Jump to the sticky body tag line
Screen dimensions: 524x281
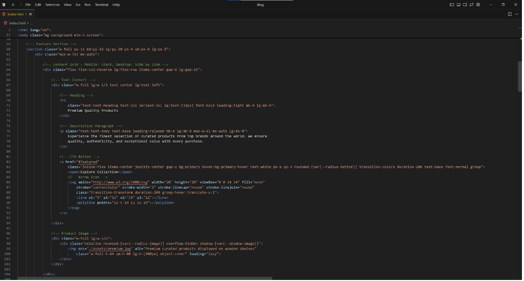tap(61, 35)
